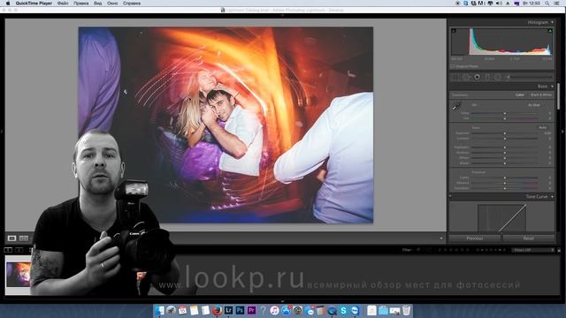Click inside the Tone Curve graph

click(x=501, y=218)
